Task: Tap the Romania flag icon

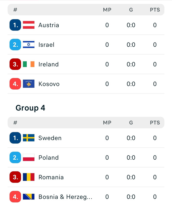Action: pos(29,177)
